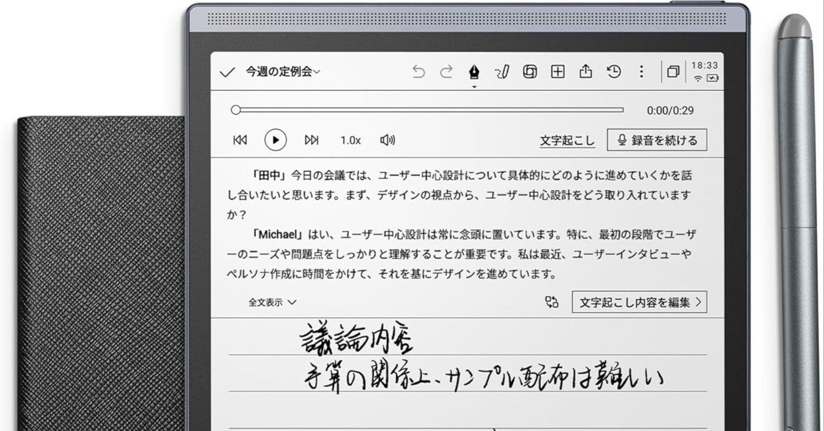
Task: Open the version history
Action: point(613,71)
